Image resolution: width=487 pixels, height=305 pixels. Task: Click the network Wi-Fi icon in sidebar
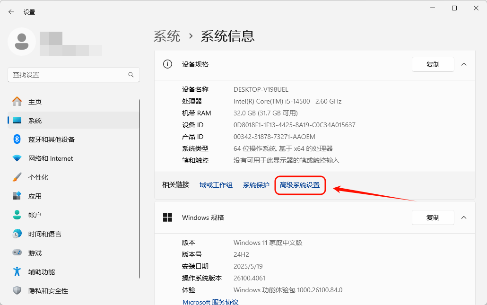(x=17, y=158)
